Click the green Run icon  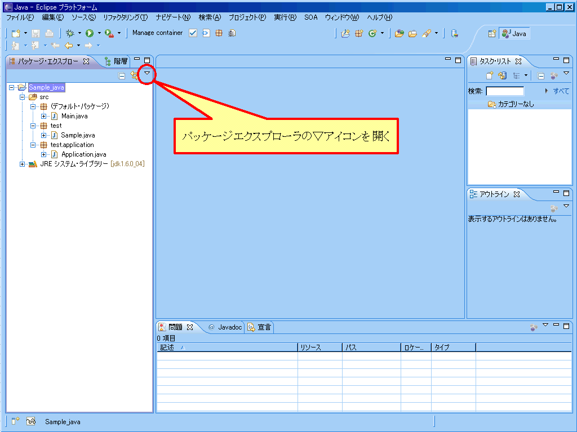[90, 33]
